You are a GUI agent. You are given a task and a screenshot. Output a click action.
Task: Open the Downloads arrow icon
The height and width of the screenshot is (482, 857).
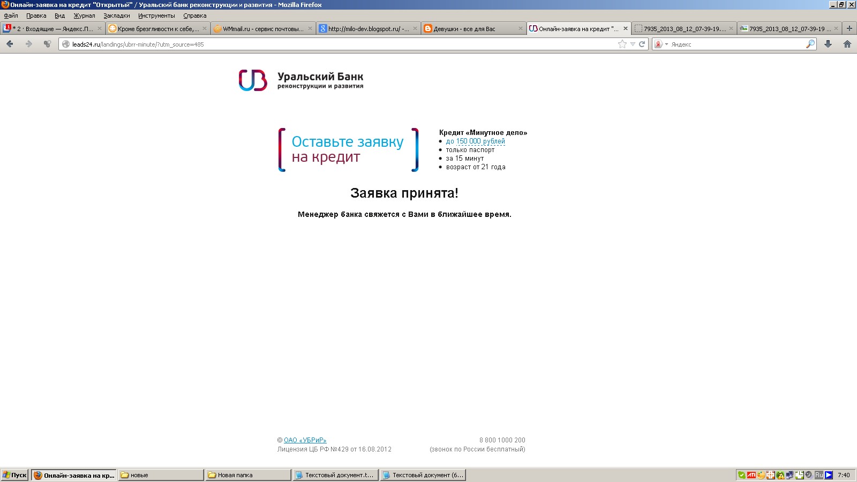[x=828, y=44]
